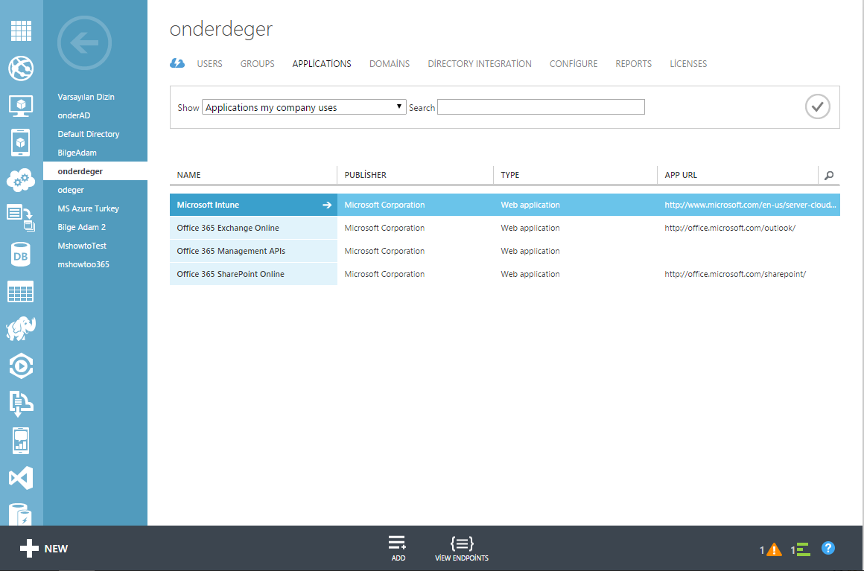
Task: Click the table search magnifier icon
Action: [829, 175]
